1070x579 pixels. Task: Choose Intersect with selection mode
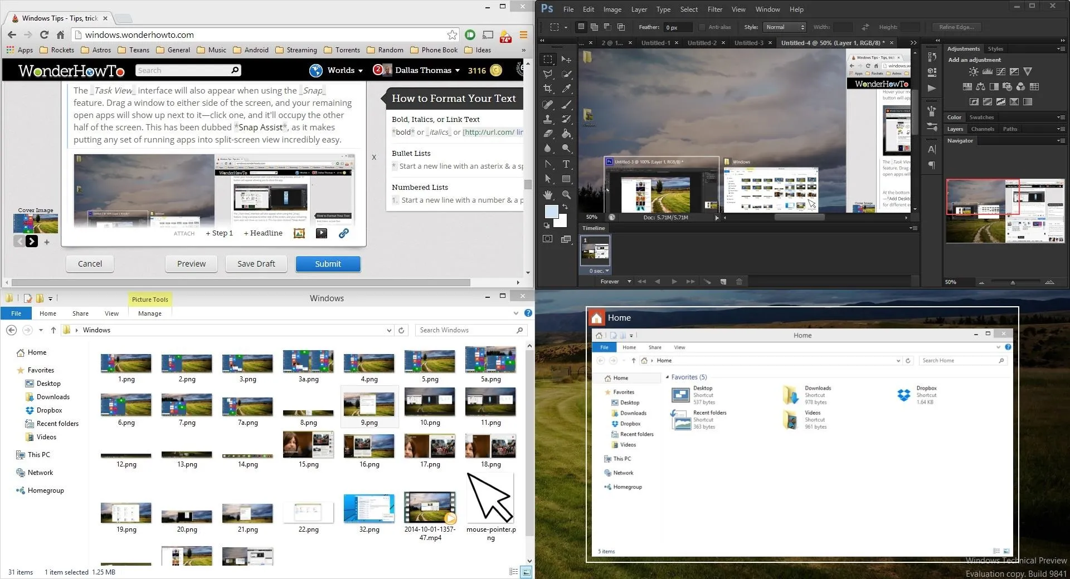pos(621,27)
